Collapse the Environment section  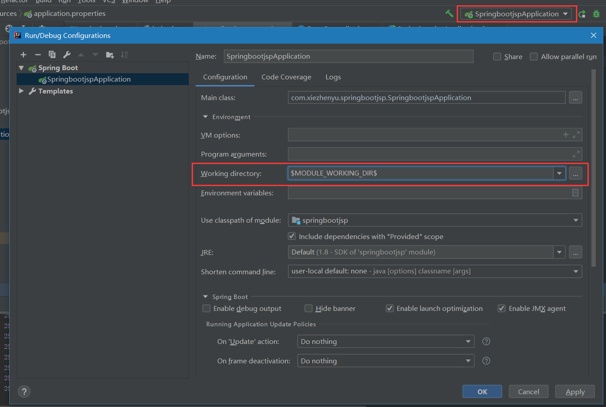click(x=205, y=117)
